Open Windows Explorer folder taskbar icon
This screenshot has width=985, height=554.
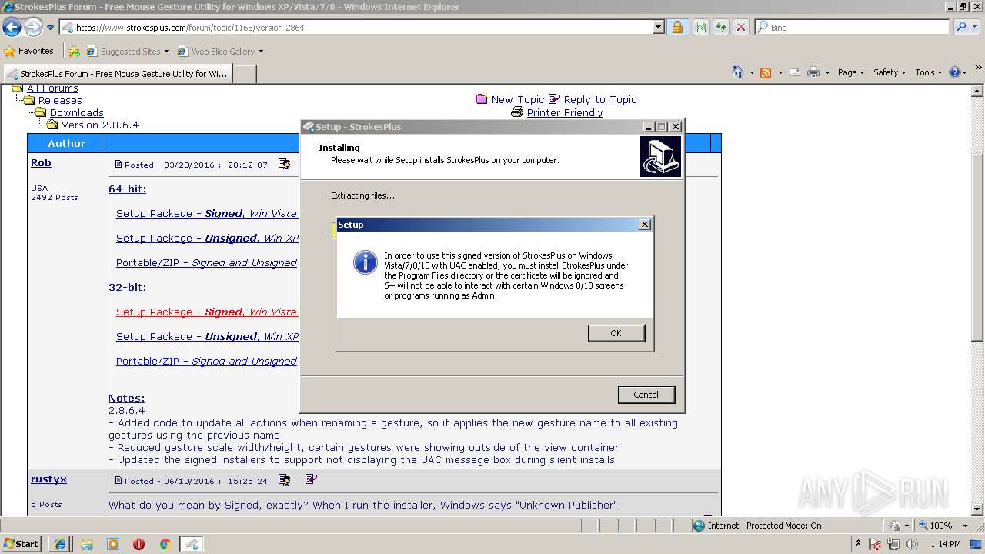(87, 544)
